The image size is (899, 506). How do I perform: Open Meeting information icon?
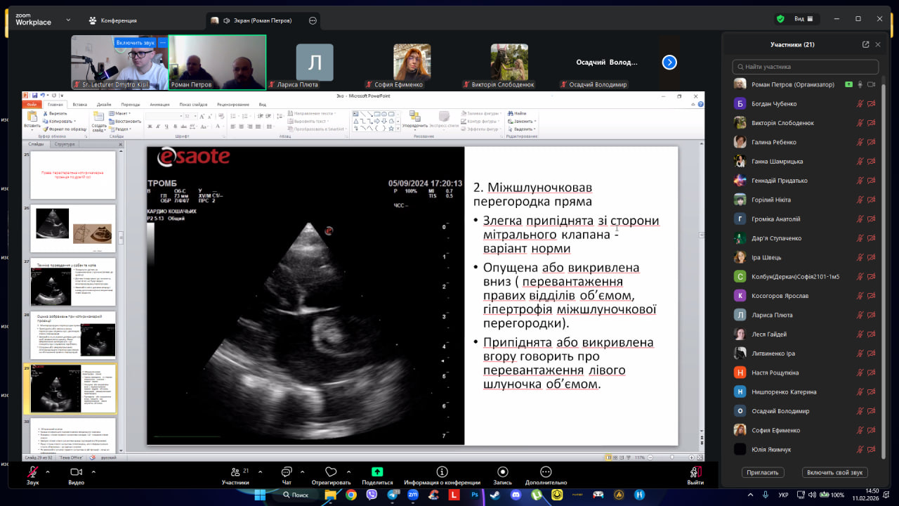click(x=442, y=472)
